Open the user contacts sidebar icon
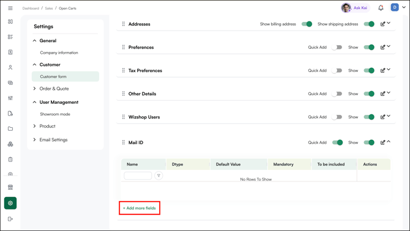 (x=10, y=68)
